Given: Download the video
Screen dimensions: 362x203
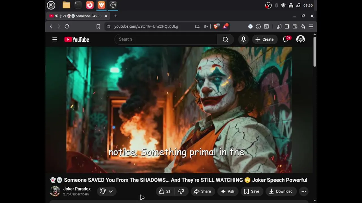Looking at the screenshot, I should (281, 191).
